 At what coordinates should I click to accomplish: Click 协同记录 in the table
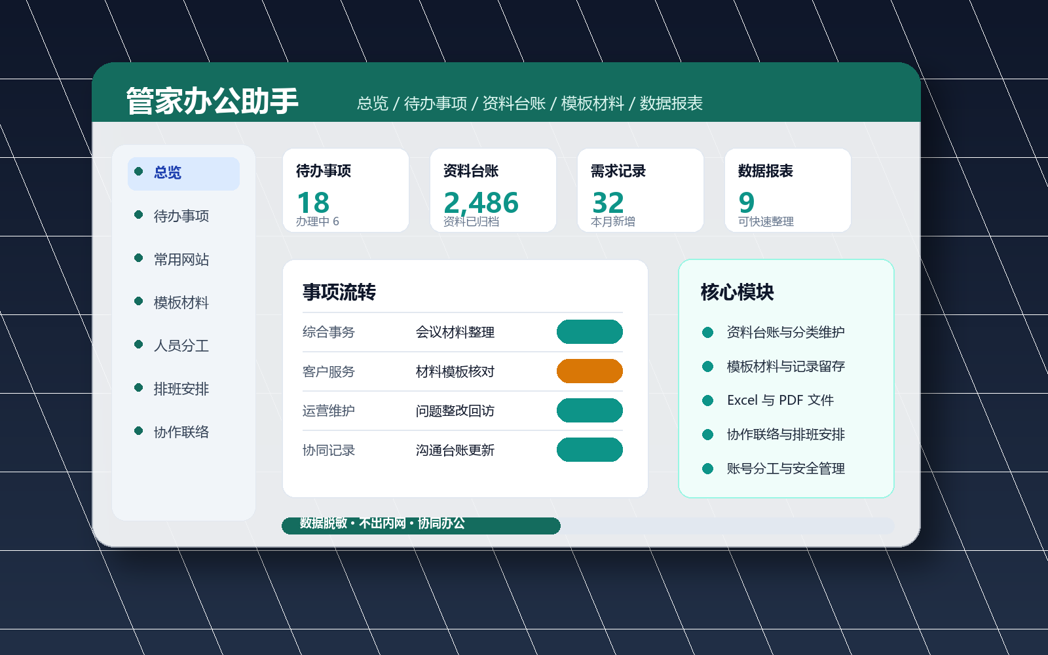329,450
